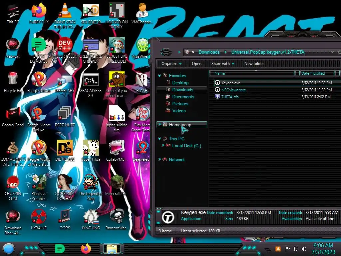
Task: Collapse the This PC tree node
Action: (159, 138)
